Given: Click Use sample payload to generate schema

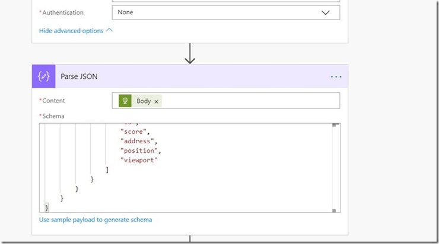Looking at the screenshot, I should pyautogui.click(x=96, y=220).
